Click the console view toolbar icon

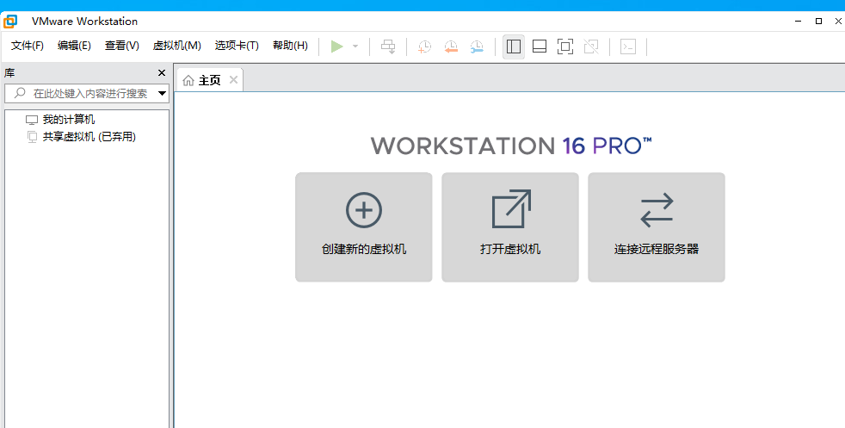pyautogui.click(x=628, y=47)
